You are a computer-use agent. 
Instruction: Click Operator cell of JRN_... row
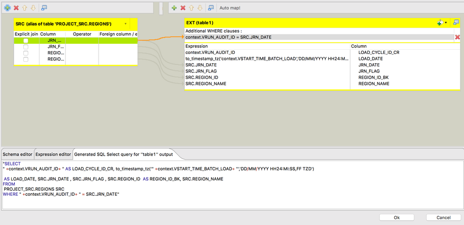[x=82, y=40]
